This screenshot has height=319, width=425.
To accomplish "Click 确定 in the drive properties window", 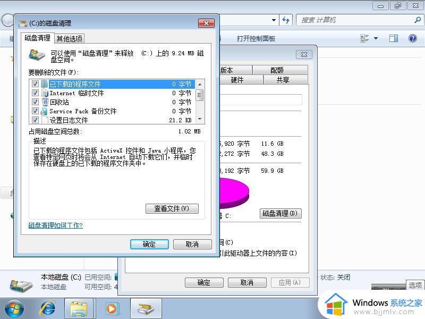I will [204, 282].
